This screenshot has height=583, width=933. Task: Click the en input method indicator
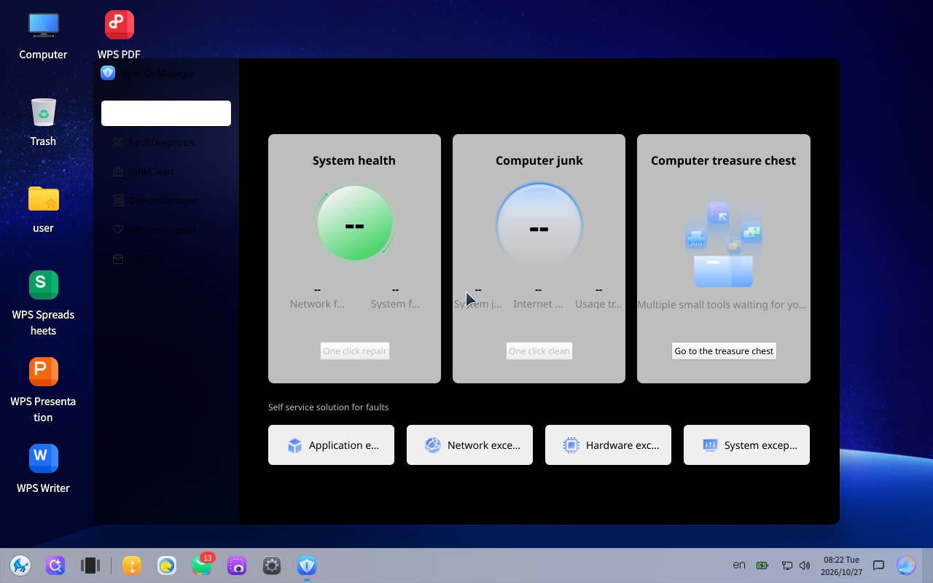739,565
